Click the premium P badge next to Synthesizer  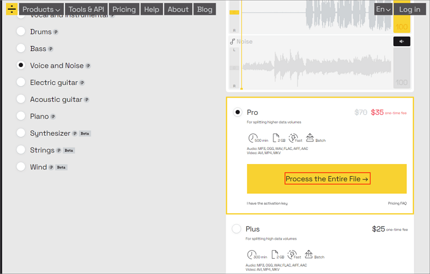pos(74,133)
